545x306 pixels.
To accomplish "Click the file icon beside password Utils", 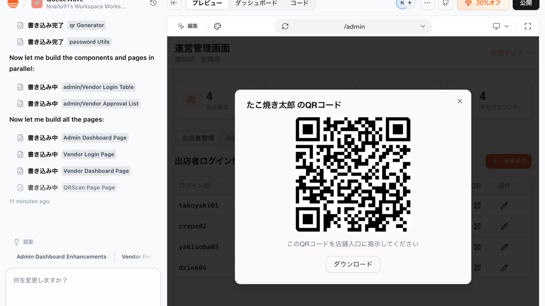I will tap(20, 42).
